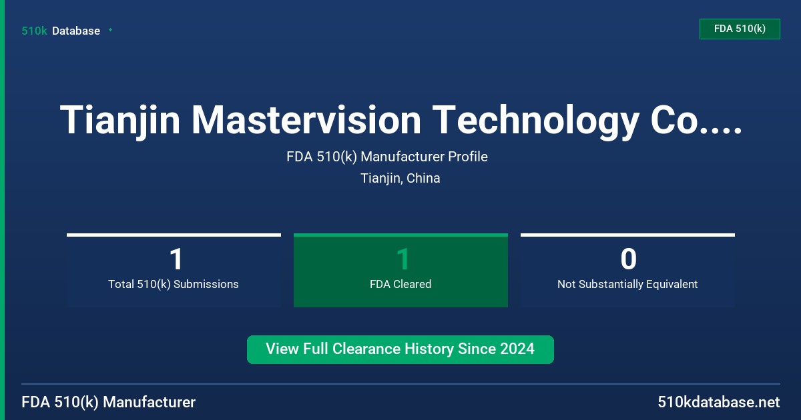The height and width of the screenshot is (420, 801).
Task: Click the Tianjin Mastervision Technology Co. title
Action: pos(400,121)
